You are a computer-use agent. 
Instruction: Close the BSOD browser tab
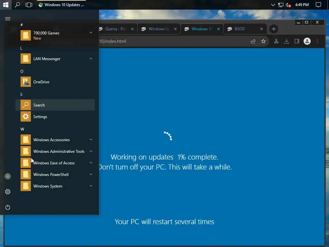pos(262,29)
